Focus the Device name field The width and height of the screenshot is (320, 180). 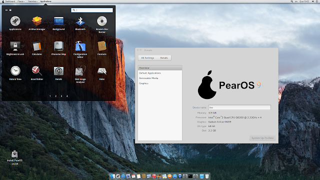pos(239,107)
